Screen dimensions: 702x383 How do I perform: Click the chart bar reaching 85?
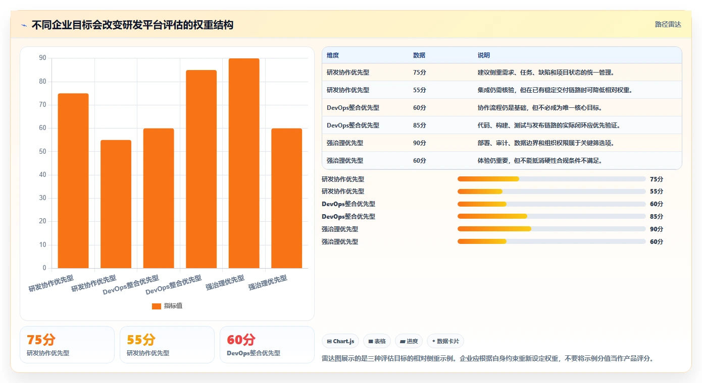[201, 169]
